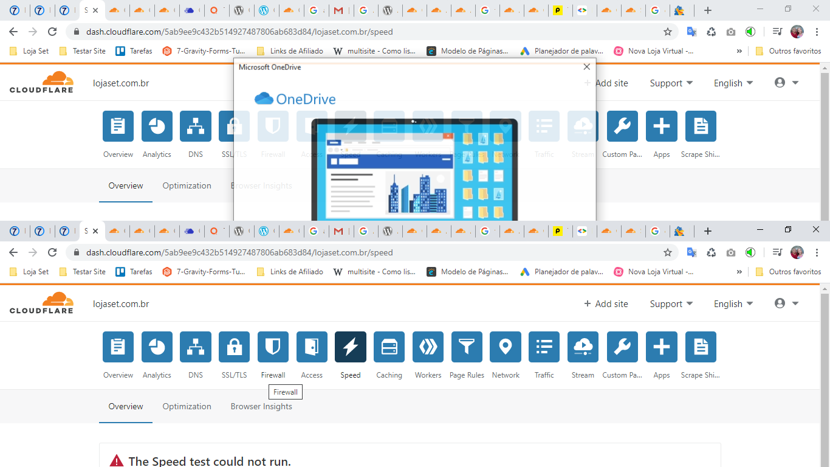The height and width of the screenshot is (467, 830).
Task: Click reload page icon in upper browser window
Action: [x=52, y=32]
